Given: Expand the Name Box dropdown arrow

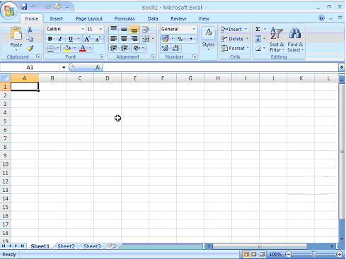Looking at the screenshot, I should [x=64, y=68].
